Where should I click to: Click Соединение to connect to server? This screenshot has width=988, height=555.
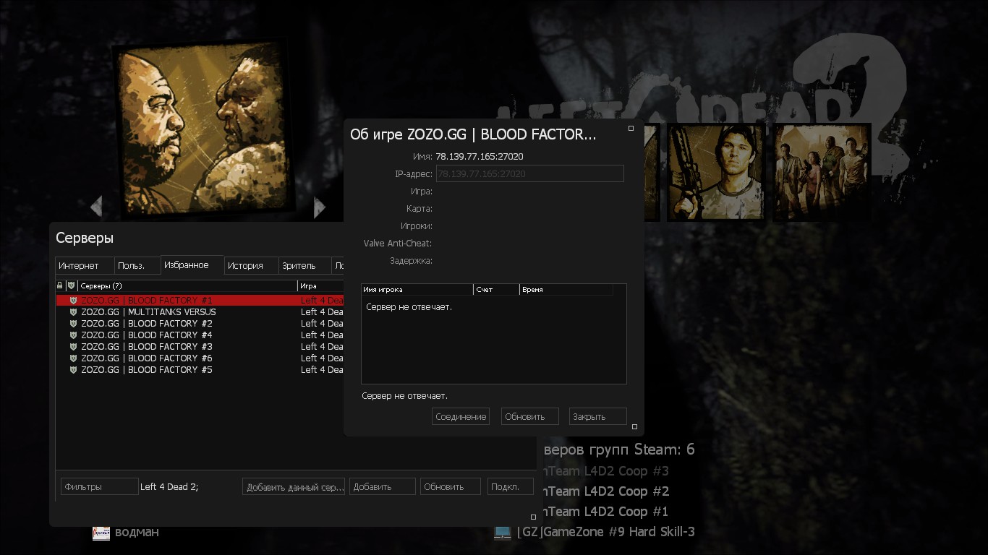(x=461, y=416)
